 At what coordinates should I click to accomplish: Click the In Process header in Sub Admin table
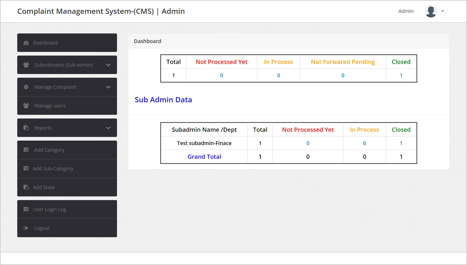(x=365, y=130)
